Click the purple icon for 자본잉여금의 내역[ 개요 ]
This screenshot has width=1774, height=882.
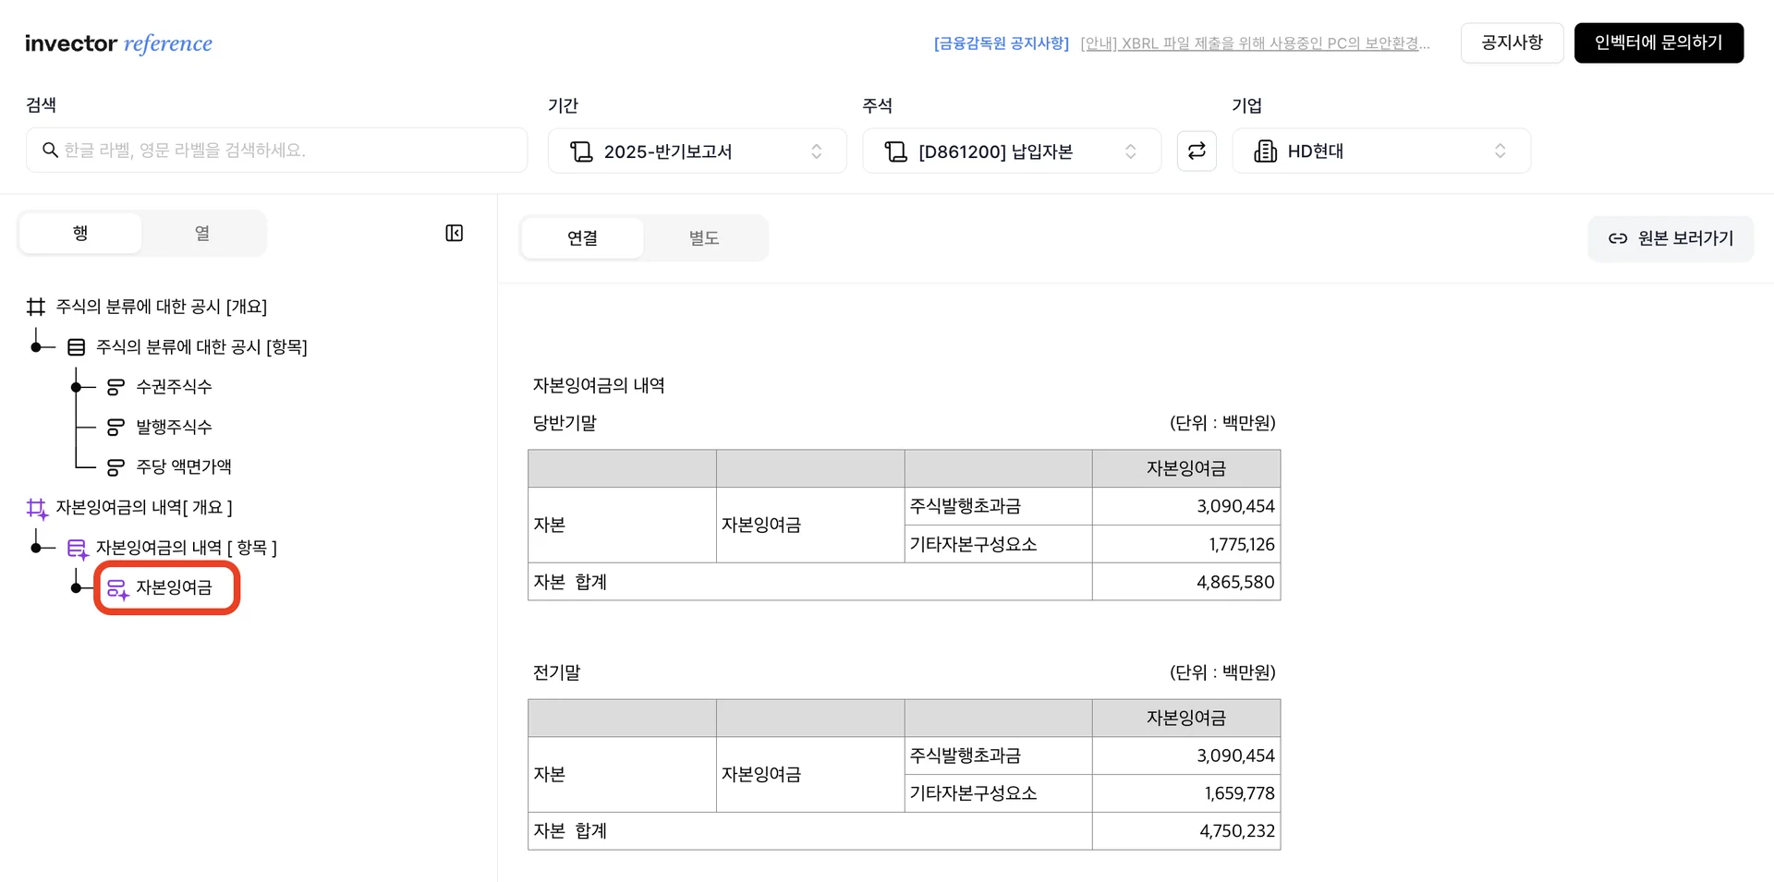(x=37, y=508)
